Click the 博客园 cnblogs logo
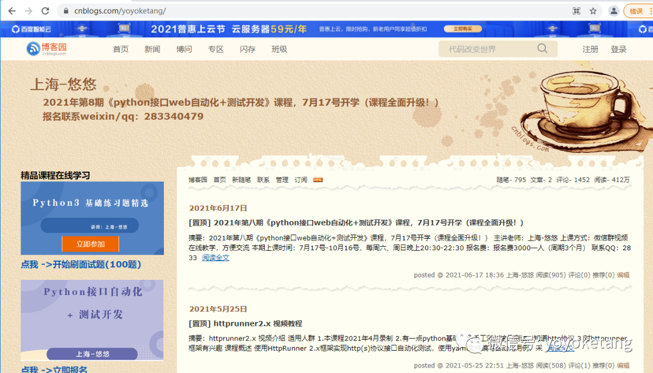The image size is (653, 373). pos(46,49)
